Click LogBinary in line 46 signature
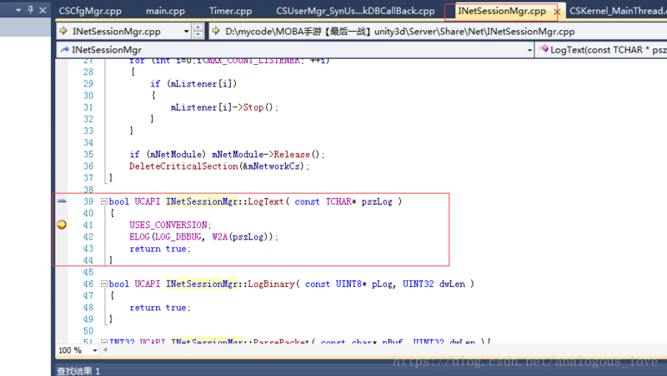Viewport: 667px width, 376px height. click(x=271, y=284)
